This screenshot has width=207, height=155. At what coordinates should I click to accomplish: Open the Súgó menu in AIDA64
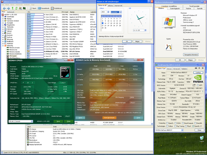click(x=33, y=5)
